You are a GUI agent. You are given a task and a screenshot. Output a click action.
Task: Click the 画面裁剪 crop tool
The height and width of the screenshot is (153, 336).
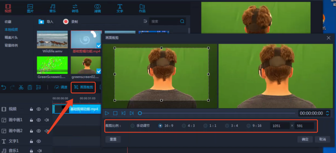tap(83, 87)
